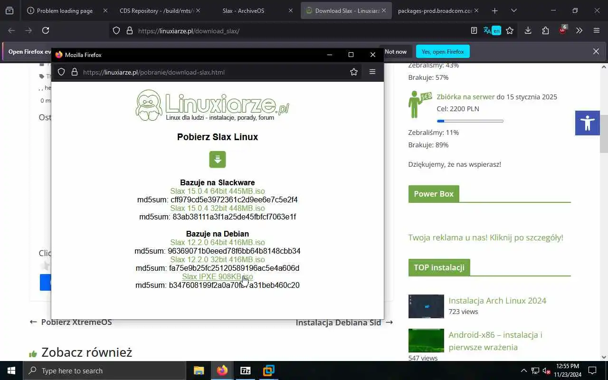The image size is (608, 380).
Task: Dismiss the Open Firefox notification bar
Action: click(596, 51)
